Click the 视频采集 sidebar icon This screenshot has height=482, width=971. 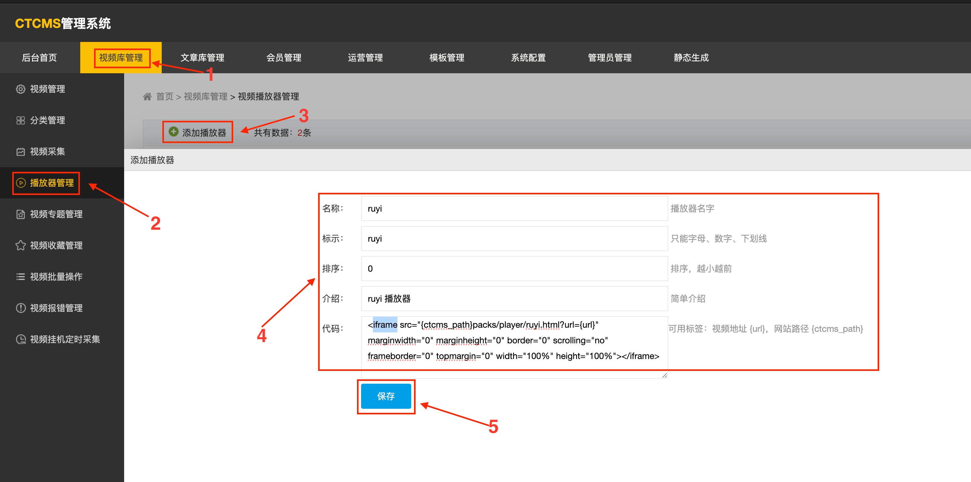[21, 151]
